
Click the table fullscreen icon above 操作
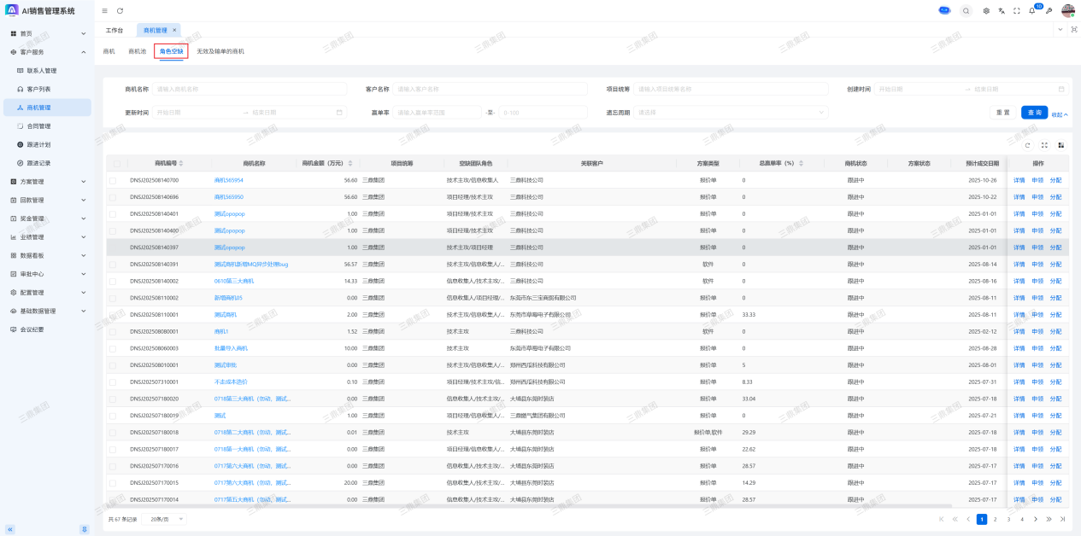tap(1044, 145)
